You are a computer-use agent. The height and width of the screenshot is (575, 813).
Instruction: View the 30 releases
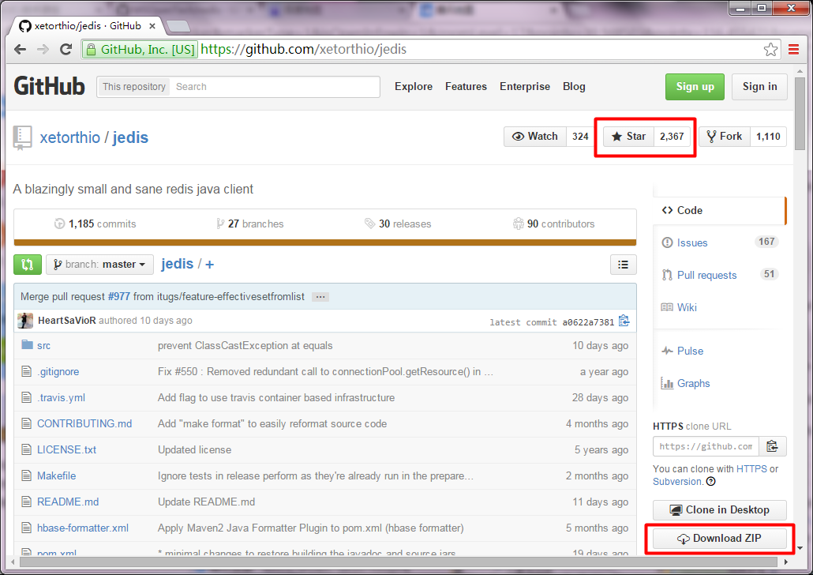pos(398,224)
